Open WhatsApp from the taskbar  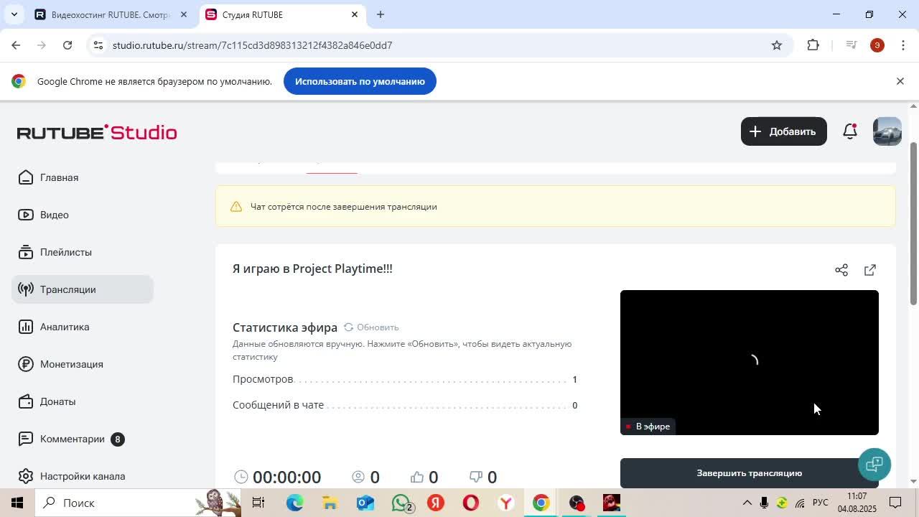click(x=401, y=503)
